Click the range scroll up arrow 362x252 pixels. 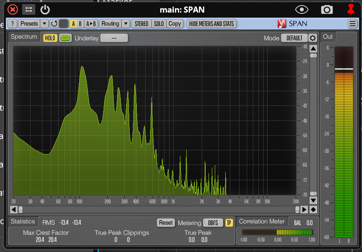pyautogui.click(x=313, y=49)
